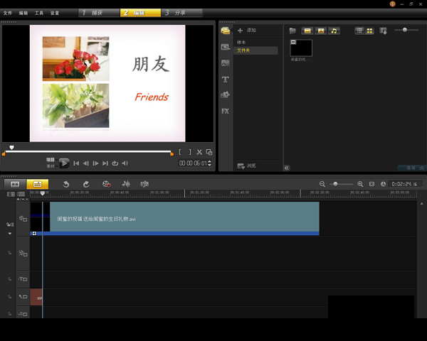The width and height of the screenshot is (427, 341).
Task: Open the Graphic library icon
Action: (225, 95)
